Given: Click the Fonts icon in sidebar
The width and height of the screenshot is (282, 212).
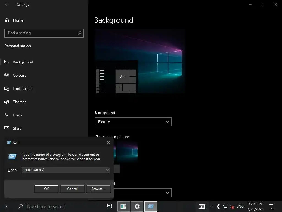Looking at the screenshot, I should (7, 115).
